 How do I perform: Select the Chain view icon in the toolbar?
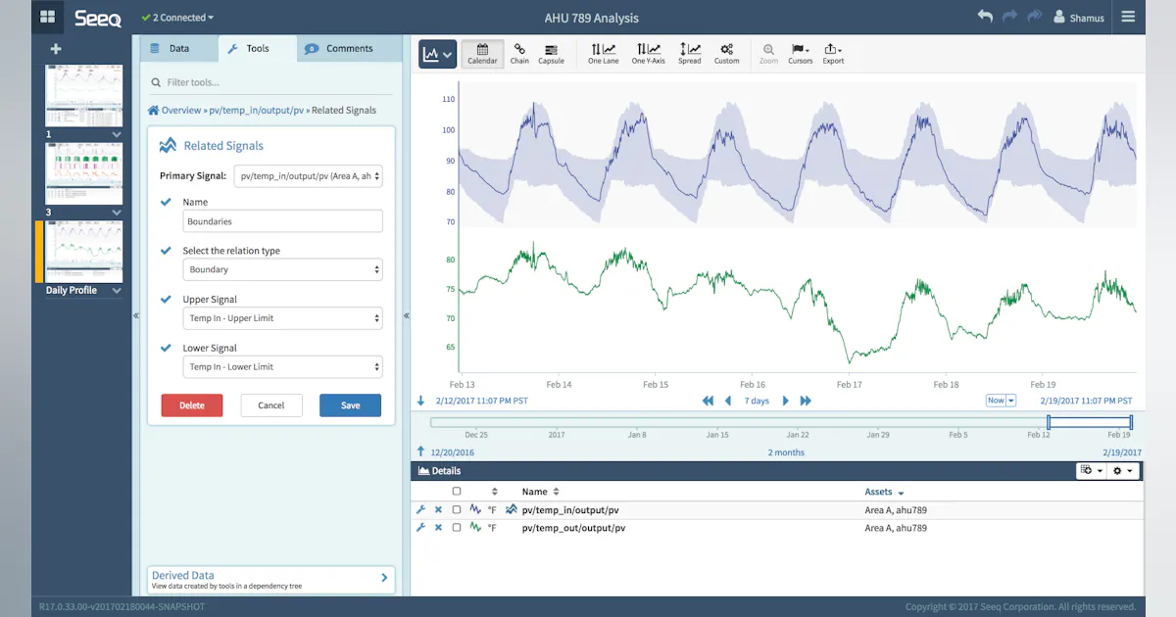519,53
